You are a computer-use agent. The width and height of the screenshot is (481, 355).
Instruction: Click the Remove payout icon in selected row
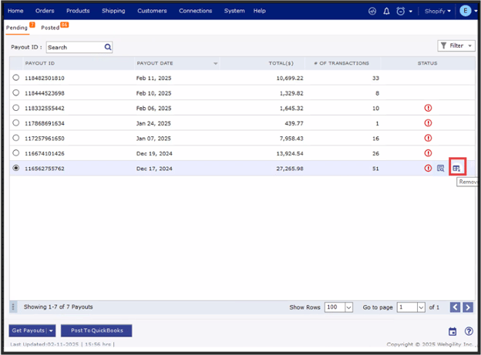(x=456, y=168)
